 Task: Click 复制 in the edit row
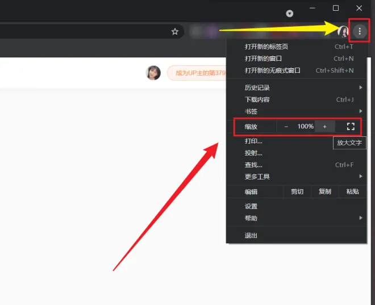click(x=325, y=191)
